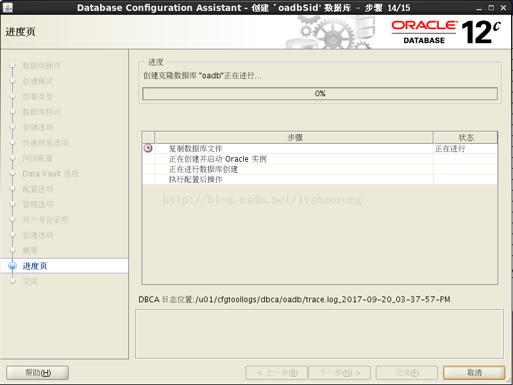Screen dimensions: 513x385
Task: Select the 完成 step in sidebar
Action: tap(30, 281)
